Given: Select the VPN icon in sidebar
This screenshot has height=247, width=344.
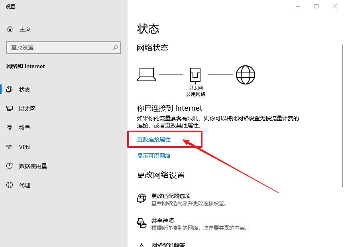Looking at the screenshot, I should [10, 147].
